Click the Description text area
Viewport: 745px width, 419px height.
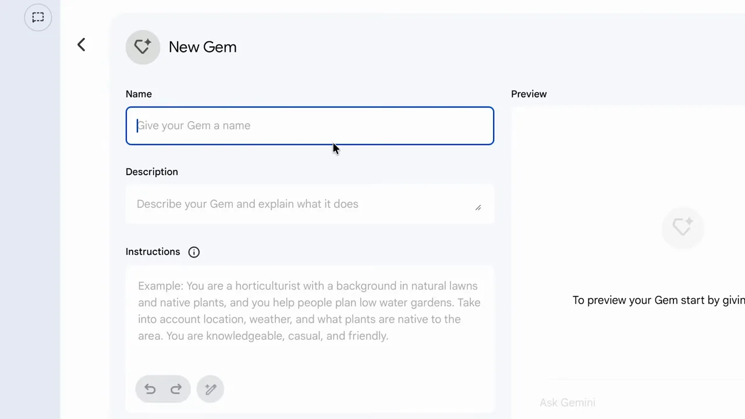coord(310,204)
